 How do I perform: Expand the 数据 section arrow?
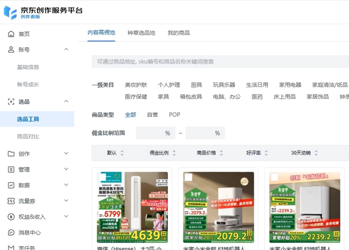coord(66,185)
